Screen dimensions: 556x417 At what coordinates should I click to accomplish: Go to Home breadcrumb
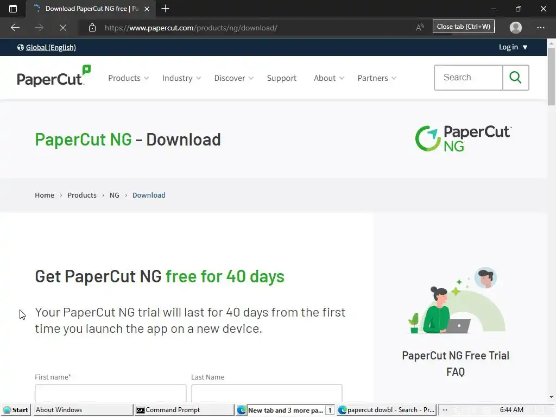click(x=45, y=195)
